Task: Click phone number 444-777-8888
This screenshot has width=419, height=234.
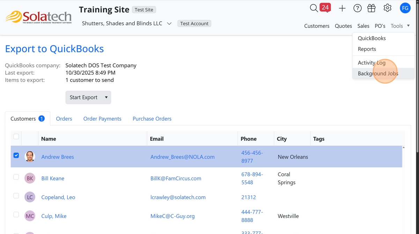Action: (x=252, y=216)
